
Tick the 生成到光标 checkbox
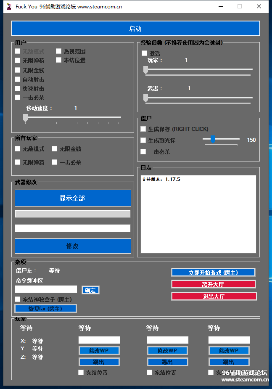[x=143, y=140]
